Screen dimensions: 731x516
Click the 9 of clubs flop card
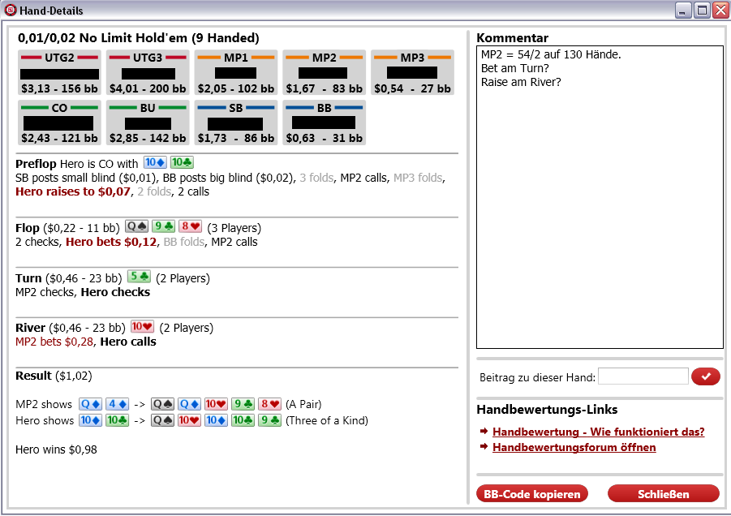[163, 226]
